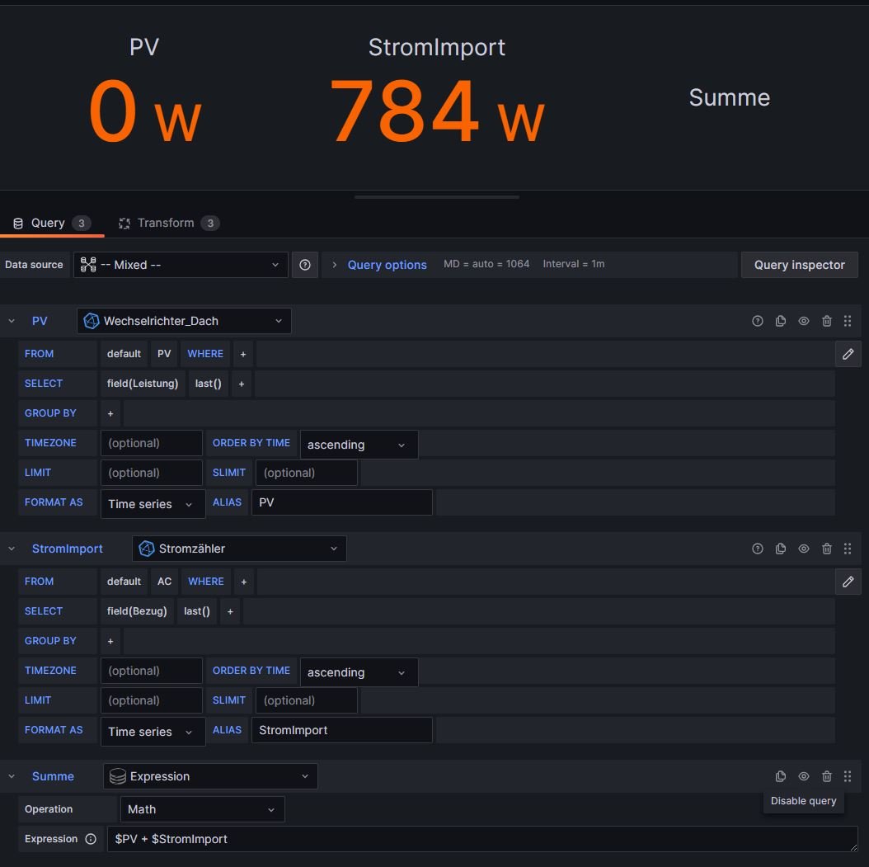Click the StromImport ALIAS input field

pyautogui.click(x=341, y=730)
